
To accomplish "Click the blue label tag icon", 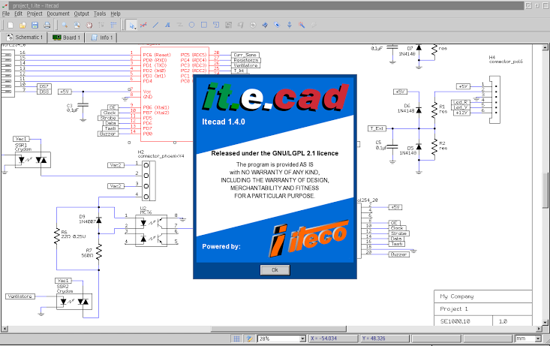I will click(x=277, y=25).
